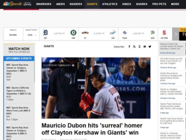
Task: Switch to the Warriors tab
Action: pos(44,4)
